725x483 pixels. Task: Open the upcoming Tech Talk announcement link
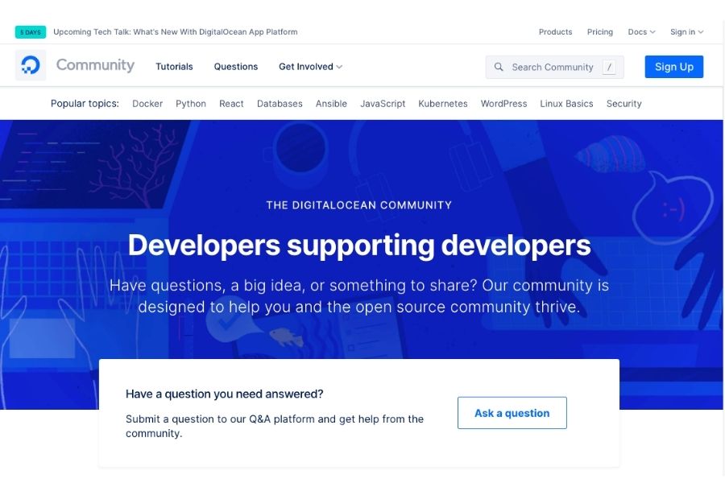[175, 32]
